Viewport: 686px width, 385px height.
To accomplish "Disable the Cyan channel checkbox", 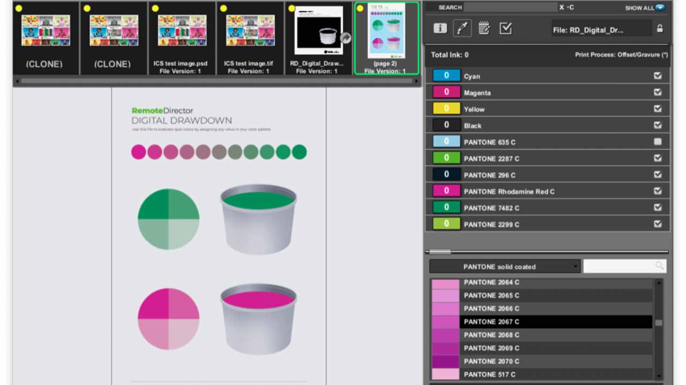I will point(658,75).
